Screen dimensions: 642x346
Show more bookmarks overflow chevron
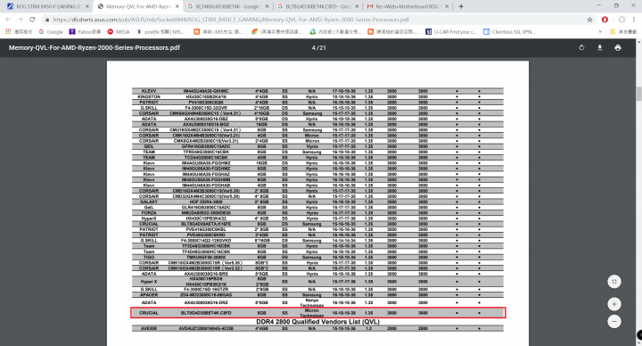click(601, 31)
